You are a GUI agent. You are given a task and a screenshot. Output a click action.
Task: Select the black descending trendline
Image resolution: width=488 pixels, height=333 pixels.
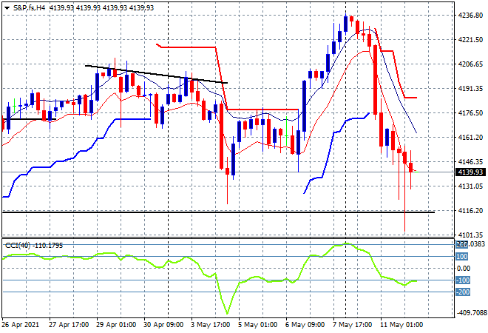point(156,74)
